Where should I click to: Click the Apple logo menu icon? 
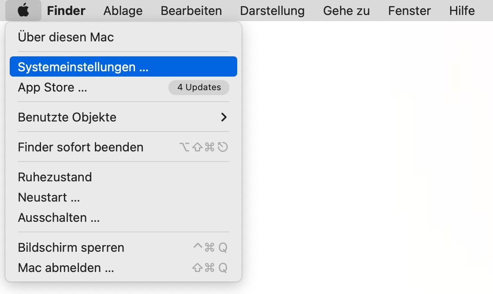click(x=23, y=11)
